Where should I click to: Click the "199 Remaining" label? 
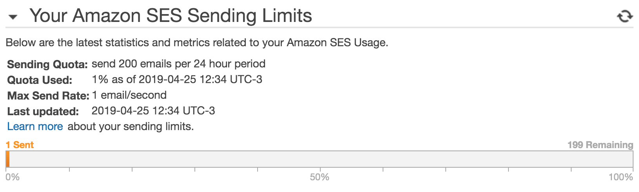click(x=600, y=145)
